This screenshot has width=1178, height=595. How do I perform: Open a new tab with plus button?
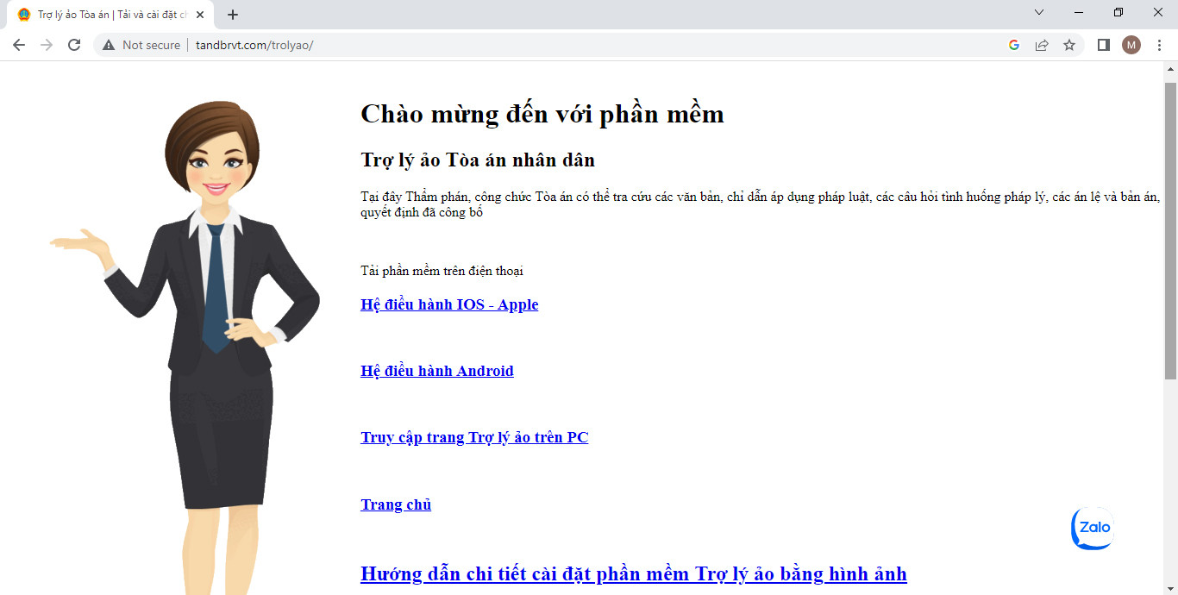coord(233,15)
